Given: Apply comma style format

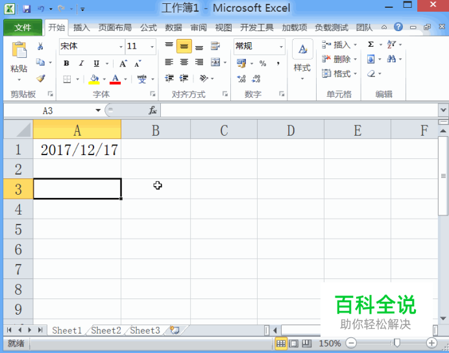Looking at the screenshot, I should click(x=278, y=64).
